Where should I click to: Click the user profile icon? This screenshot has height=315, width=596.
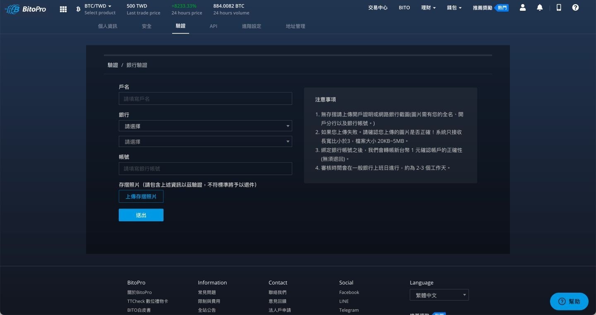coord(522,7)
